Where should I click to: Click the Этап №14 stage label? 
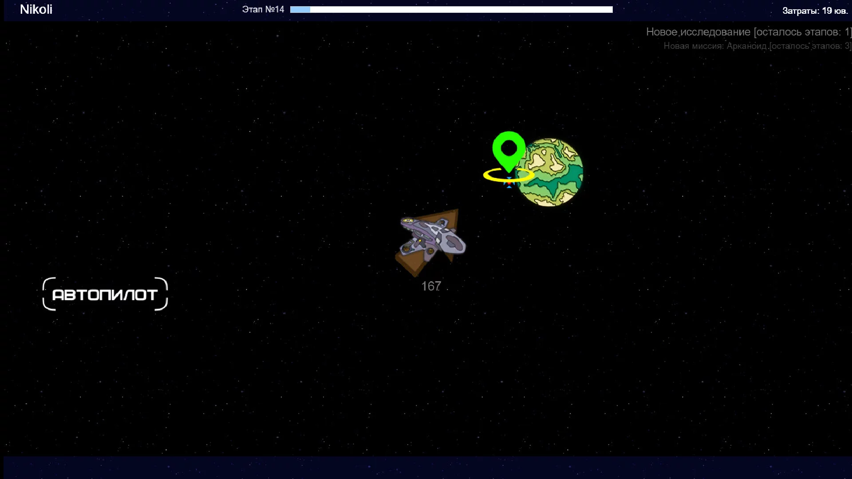(263, 9)
